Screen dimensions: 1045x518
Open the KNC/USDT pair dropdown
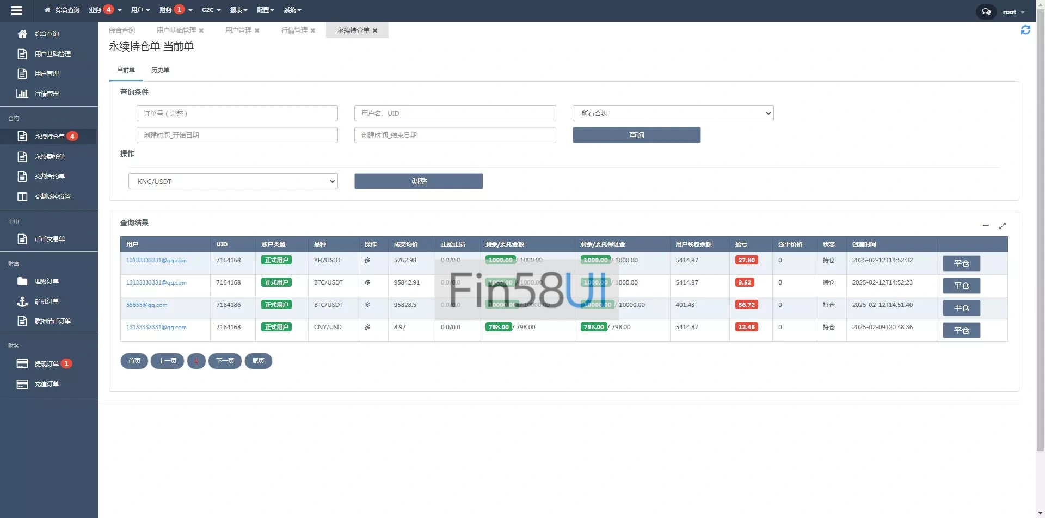pos(233,181)
